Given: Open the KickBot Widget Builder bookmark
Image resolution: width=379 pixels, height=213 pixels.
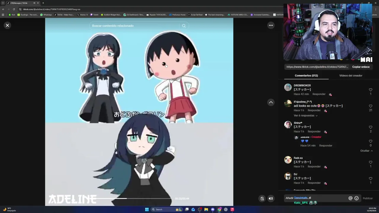Looking at the screenshot, I should (x=111, y=15).
